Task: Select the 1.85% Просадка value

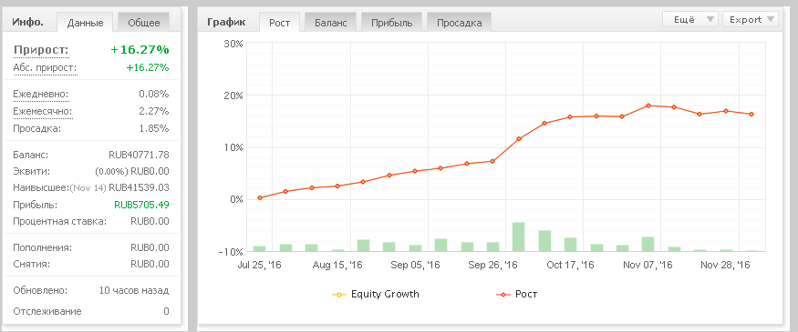Action: tap(154, 128)
